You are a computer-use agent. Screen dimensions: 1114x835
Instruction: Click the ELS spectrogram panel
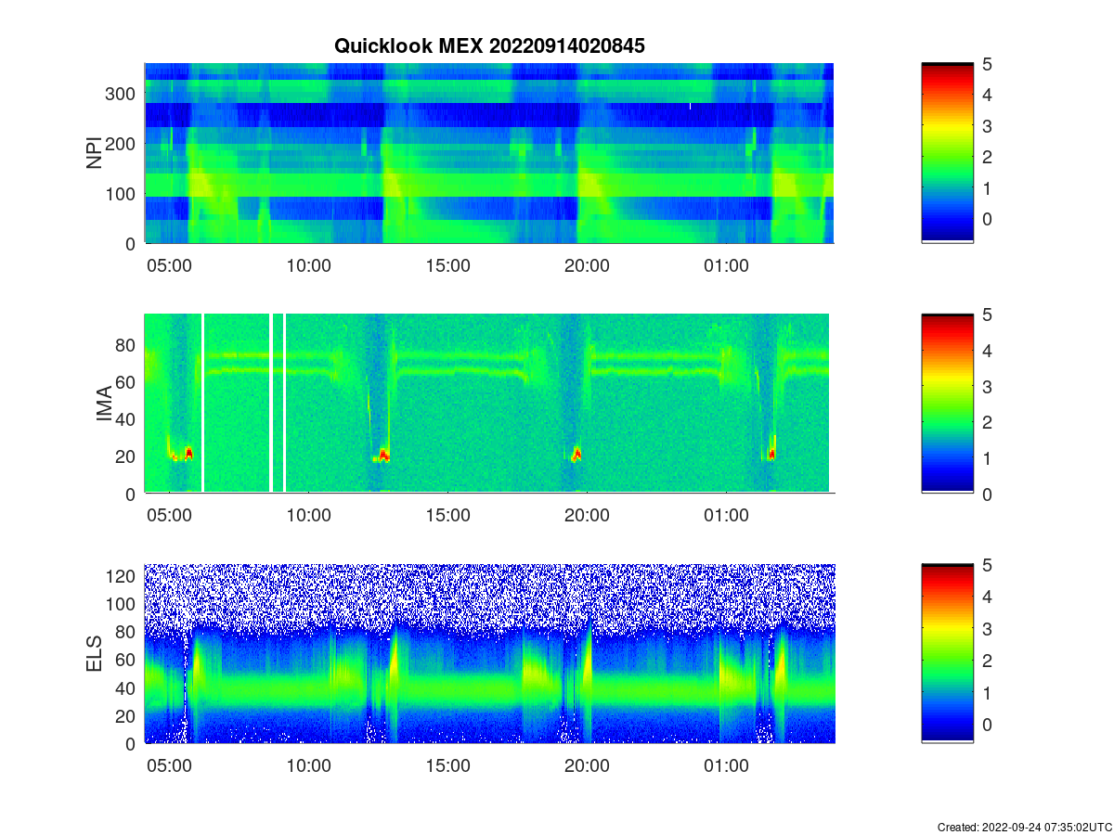pos(489,654)
